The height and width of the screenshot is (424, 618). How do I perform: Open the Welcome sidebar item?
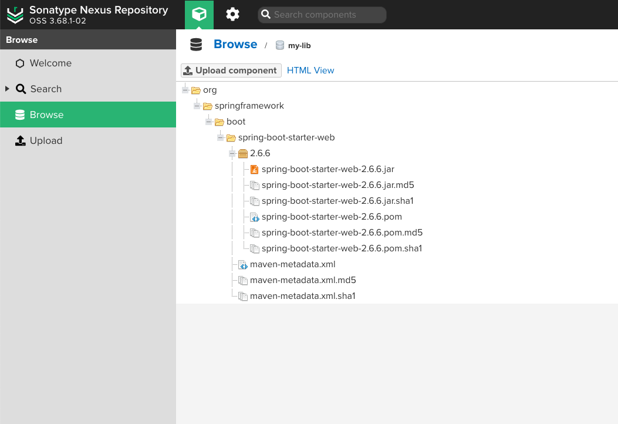pyautogui.click(x=88, y=63)
